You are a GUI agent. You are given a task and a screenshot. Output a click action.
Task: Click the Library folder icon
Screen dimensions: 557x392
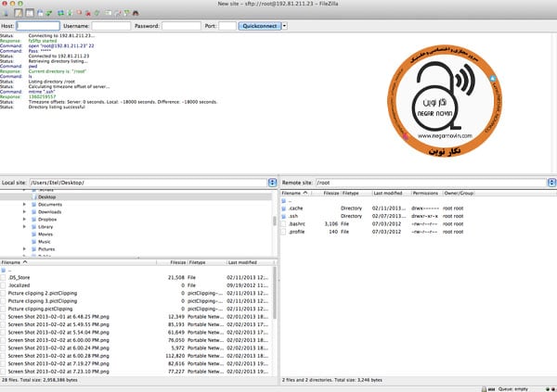tap(34, 227)
